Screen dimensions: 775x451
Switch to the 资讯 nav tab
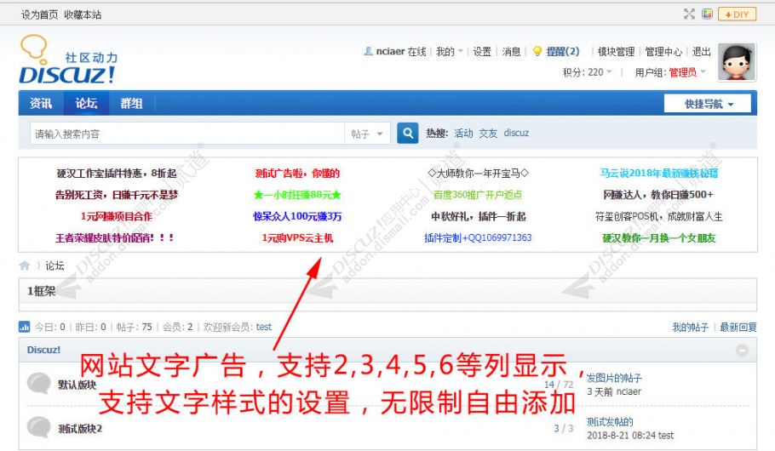click(41, 103)
